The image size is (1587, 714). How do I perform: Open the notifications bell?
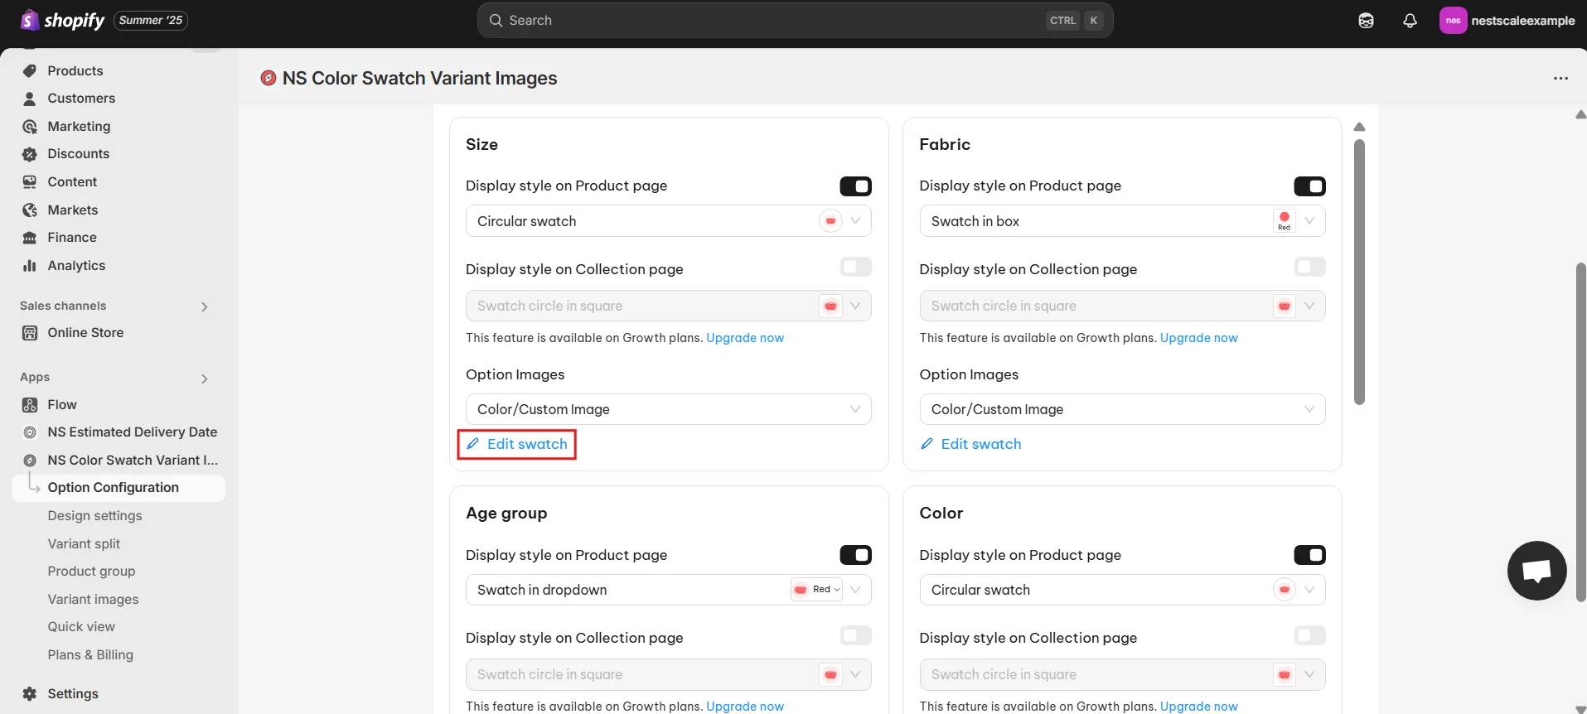coord(1410,21)
